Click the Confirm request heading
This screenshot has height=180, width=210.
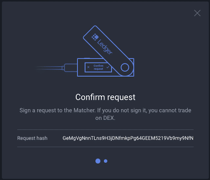click(x=105, y=97)
